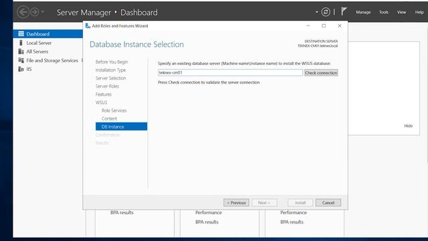Go to Role Services step
The width and height of the screenshot is (428, 241).
(114, 110)
